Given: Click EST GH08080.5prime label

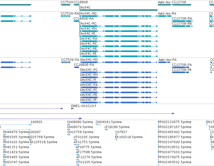Looking at the screenshot, I should pos(80,122).
